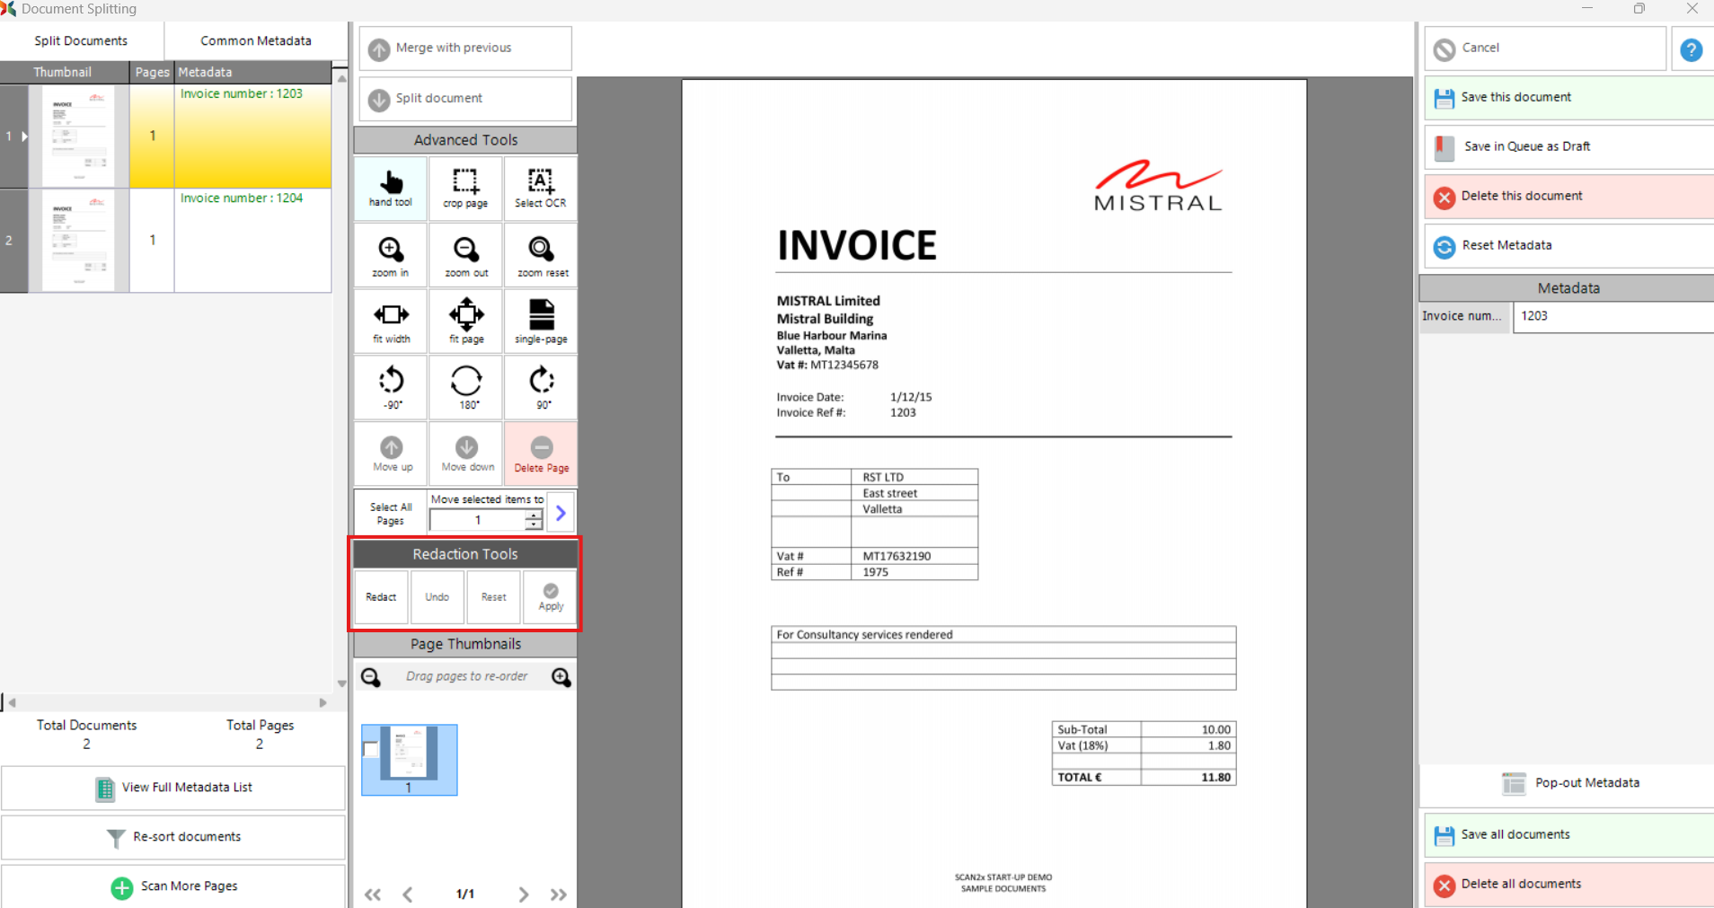Delete the current page
The width and height of the screenshot is (1714, 908).
click(541, 454)
